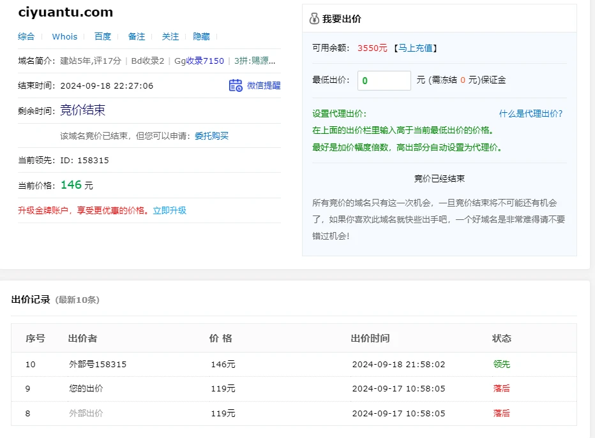595x438 pixels.
Task: Click 马上充值 to recharge balance
Action: point(416,48)
